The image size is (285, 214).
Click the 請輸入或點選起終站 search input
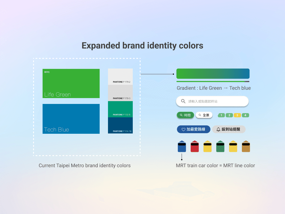(x=212, y=101)
